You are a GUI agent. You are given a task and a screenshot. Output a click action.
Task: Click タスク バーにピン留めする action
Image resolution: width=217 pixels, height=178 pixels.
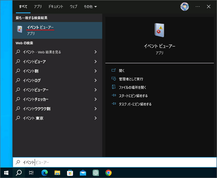pos(135,104)
